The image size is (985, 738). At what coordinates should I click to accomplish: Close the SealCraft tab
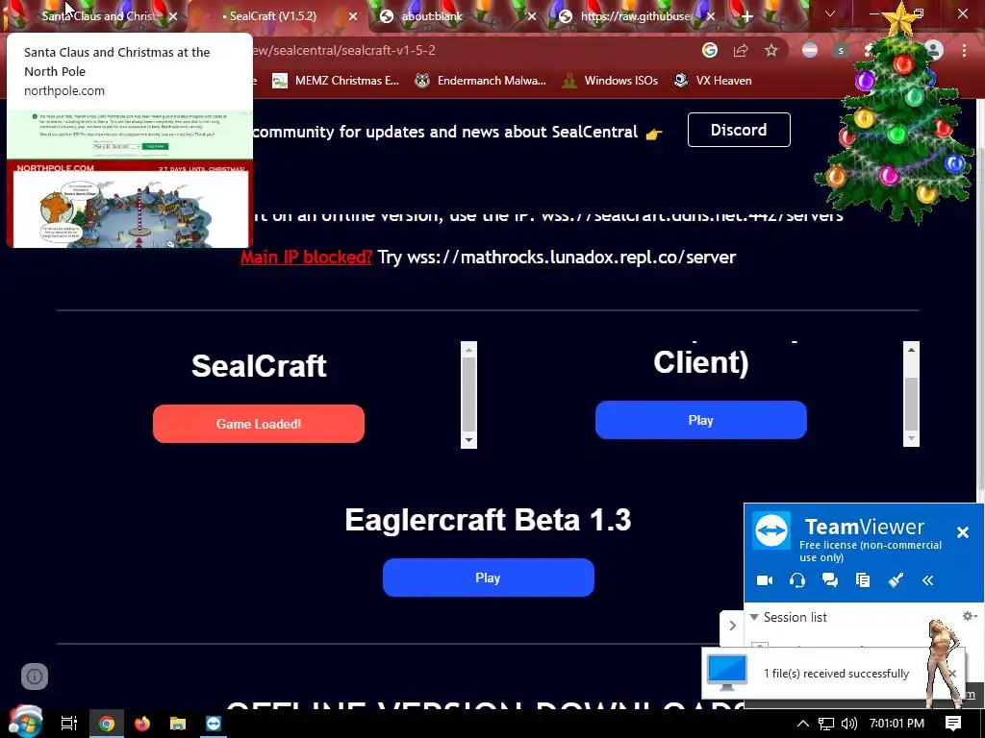point(353,17)
